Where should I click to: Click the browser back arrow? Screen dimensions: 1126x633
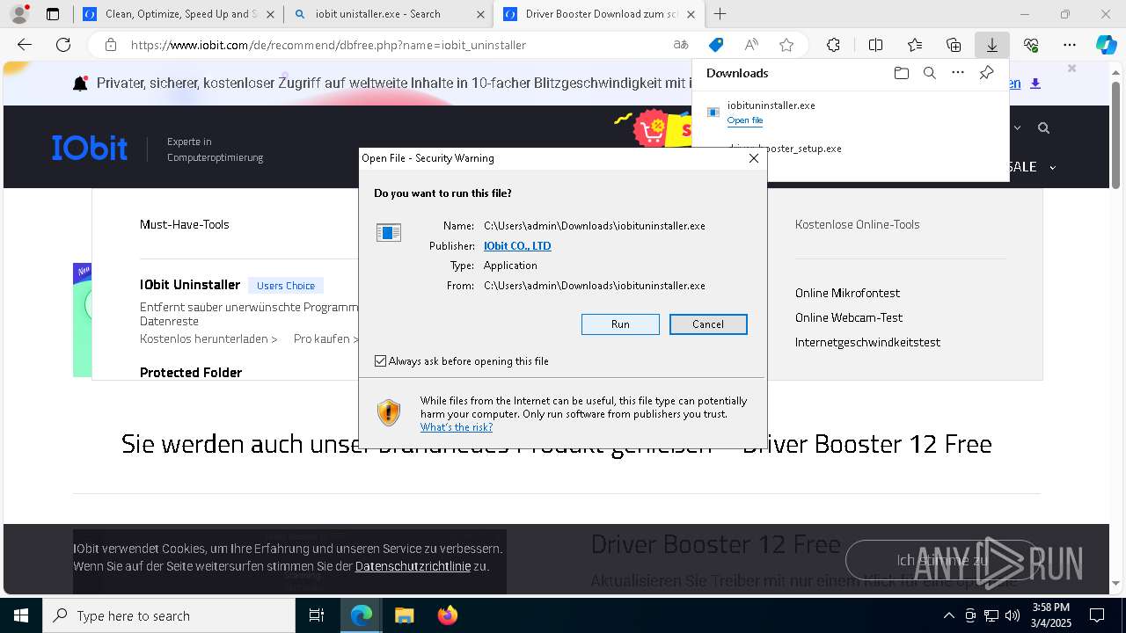tap(25, 45)
